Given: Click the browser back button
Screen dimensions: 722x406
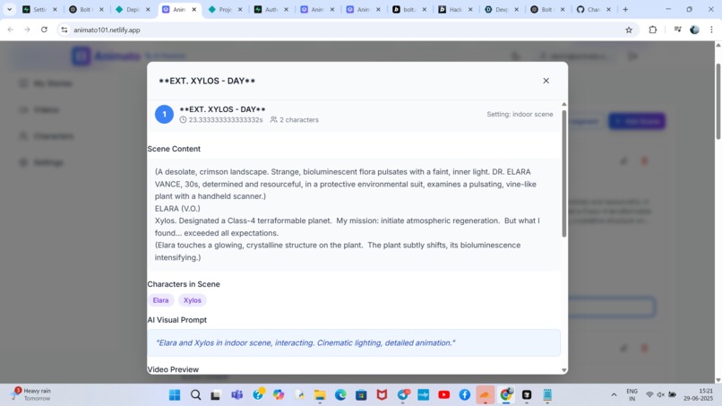Looking at the screenshot, I should point(10,30).
